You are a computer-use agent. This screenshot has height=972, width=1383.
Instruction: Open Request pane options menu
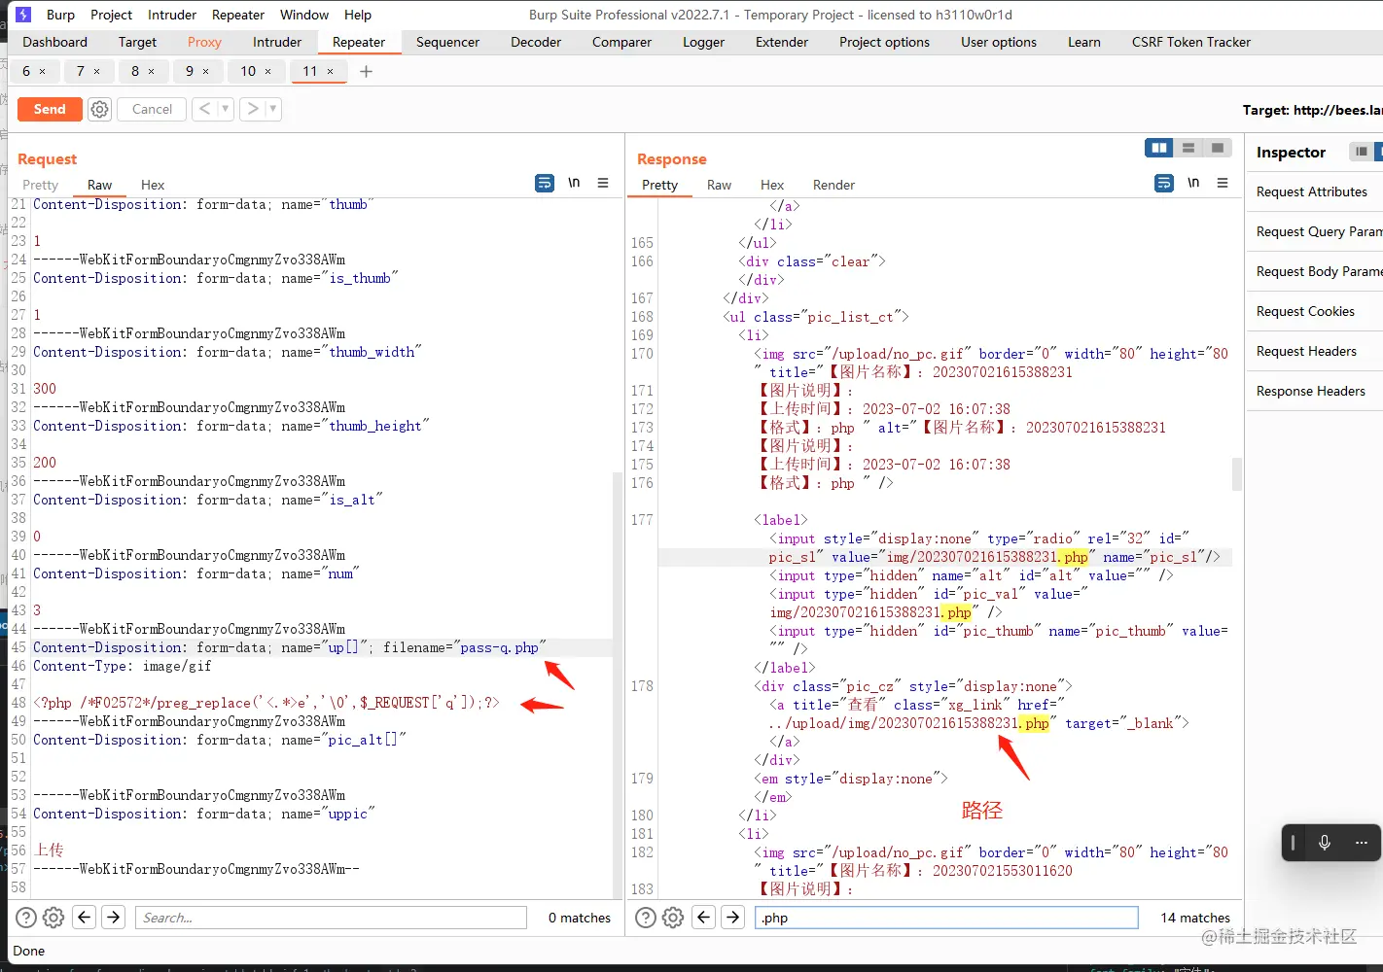coord(603,183)
